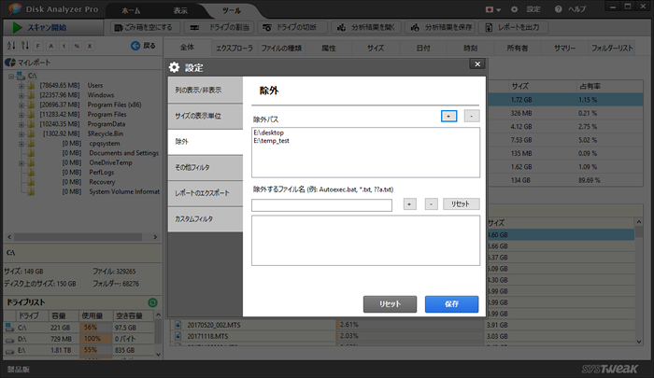Expand the Users folder node
Image resolution: width=654 pixels, height=378 pixels.
tap(21, 86)
